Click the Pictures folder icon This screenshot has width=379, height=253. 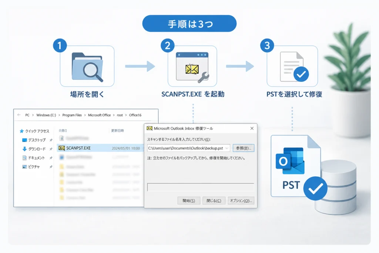tap(24, 167)
